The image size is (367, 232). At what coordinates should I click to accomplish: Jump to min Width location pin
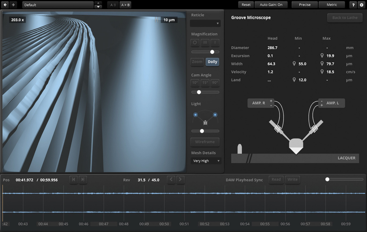pos(294,64)
